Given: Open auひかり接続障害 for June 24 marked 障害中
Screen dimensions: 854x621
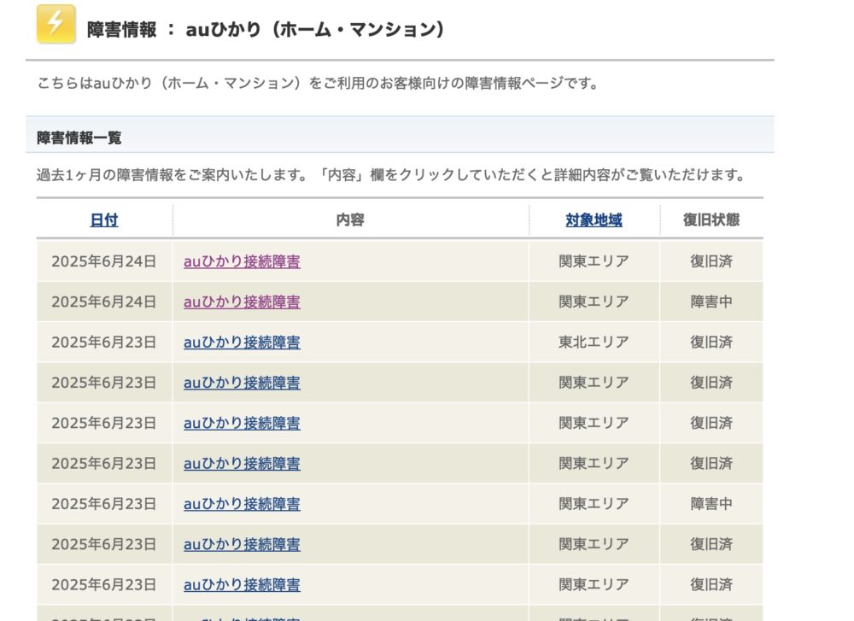Looking at the screenshot, I should pos(242,302).
